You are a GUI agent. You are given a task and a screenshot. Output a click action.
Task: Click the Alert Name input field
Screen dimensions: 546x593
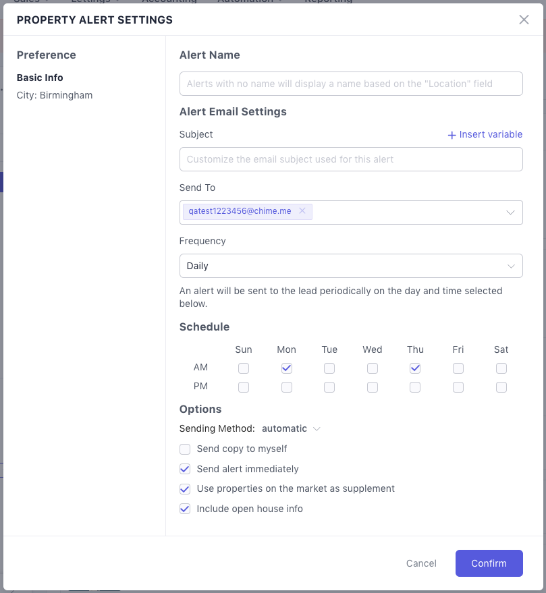(x=351, y=84)
